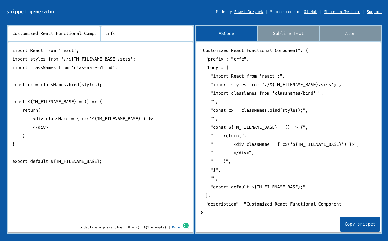Click the "</div>" line in the left editor
This screenshot has height=241, width=388.
(41, 127)
